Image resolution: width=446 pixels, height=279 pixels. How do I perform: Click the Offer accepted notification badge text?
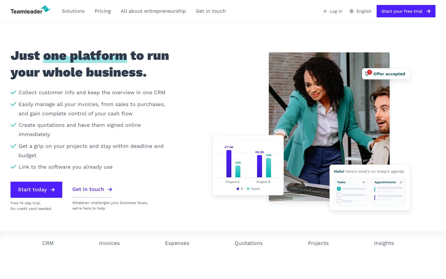(389, 74)
